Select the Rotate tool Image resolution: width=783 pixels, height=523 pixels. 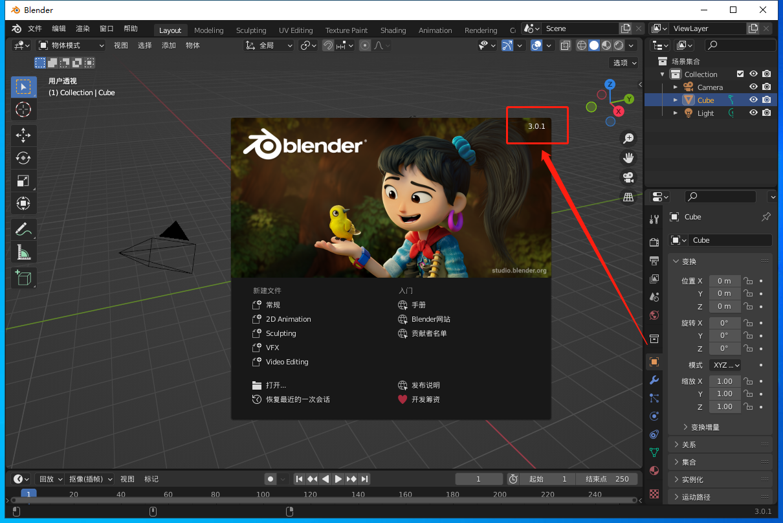point(23,158)
